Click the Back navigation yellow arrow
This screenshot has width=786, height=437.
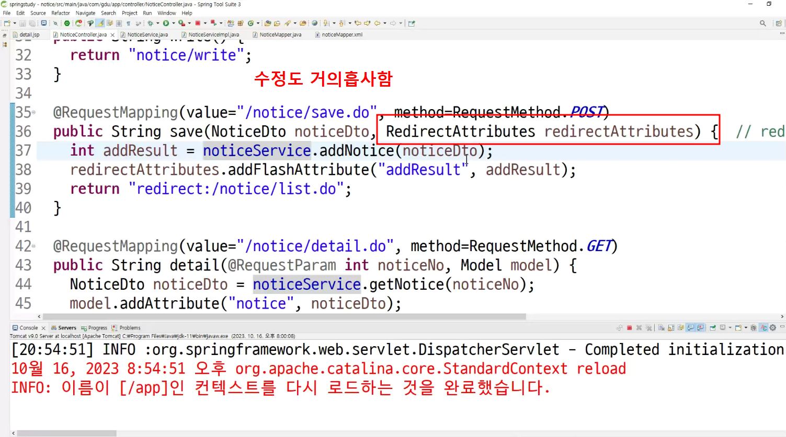(377, 23)
